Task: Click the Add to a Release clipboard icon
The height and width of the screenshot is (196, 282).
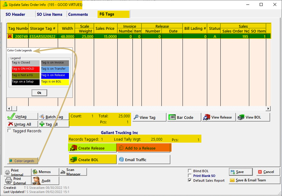Action: pos(121,148)
